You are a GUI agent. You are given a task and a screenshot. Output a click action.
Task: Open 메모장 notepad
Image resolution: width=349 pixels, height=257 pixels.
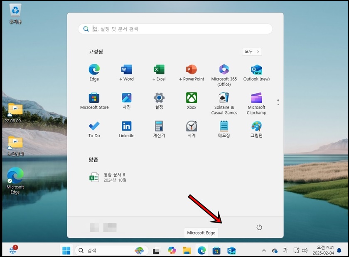click(x=224, y=129)
